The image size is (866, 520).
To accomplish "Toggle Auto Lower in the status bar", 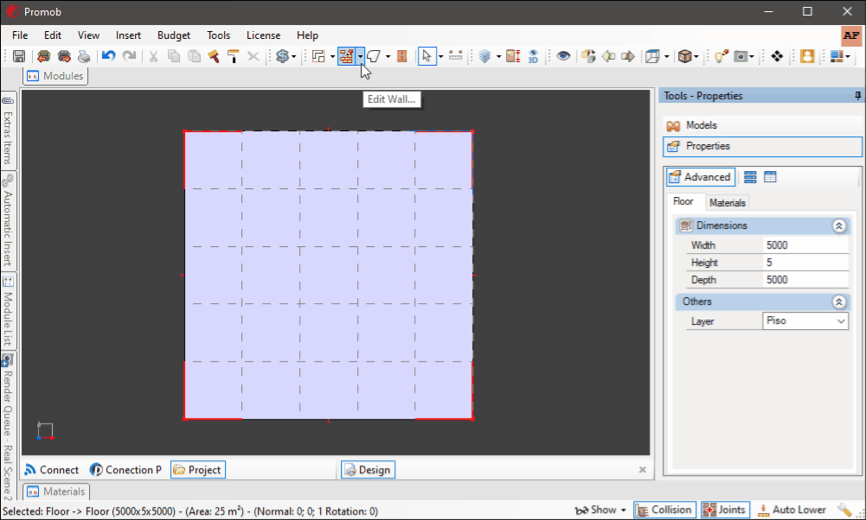I will point(792,510).
